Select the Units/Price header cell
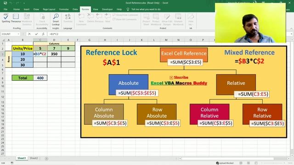The height and width of the screenshot is (165, 294). tap(23, 48)
